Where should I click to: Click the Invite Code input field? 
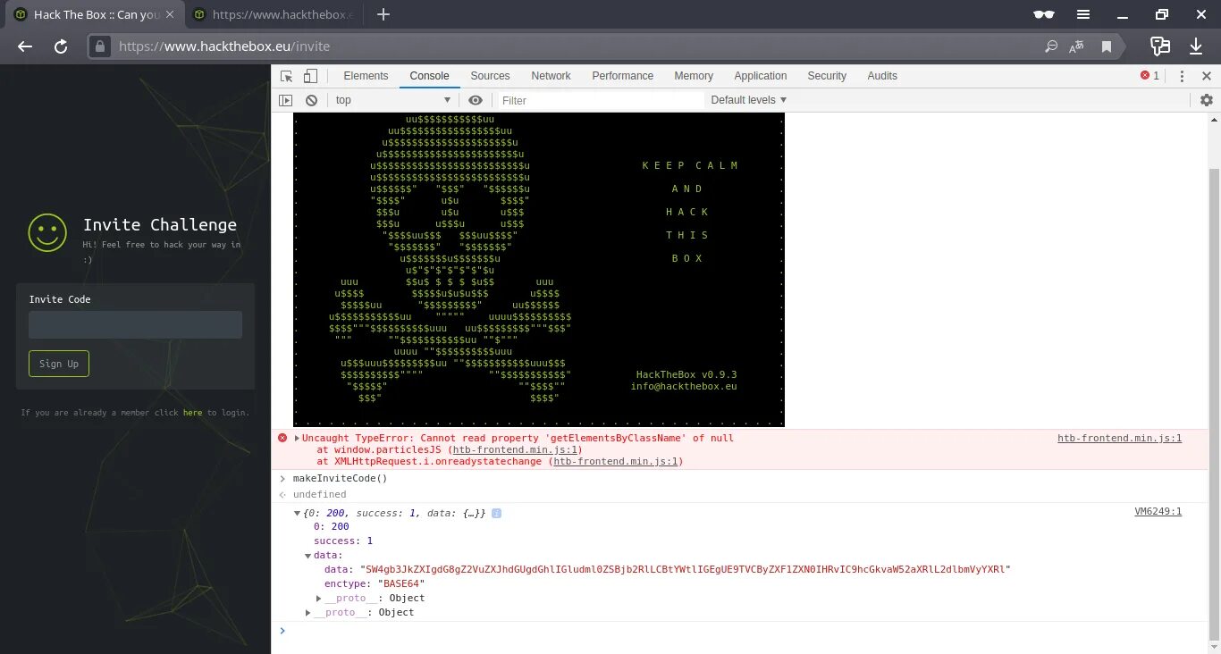pyautogui.click(x=135, y=324)
